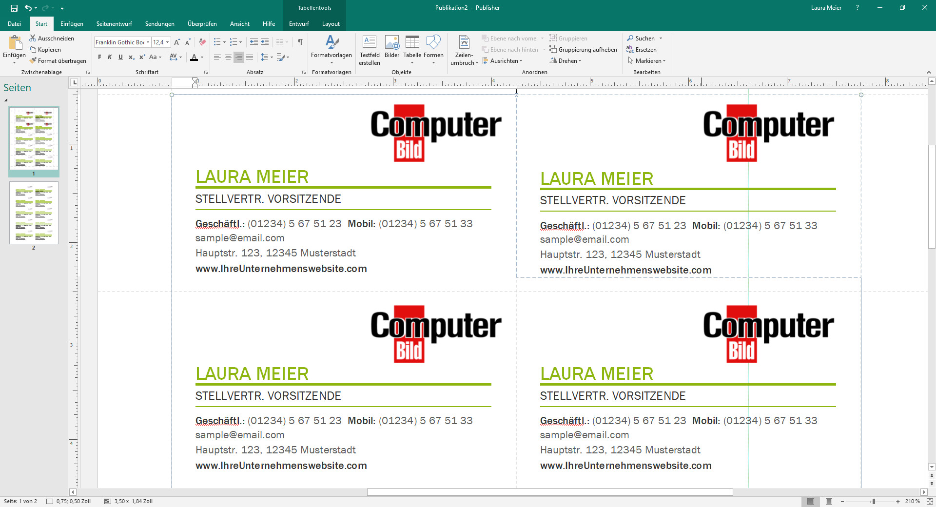Image resolution: width=936 pixels, height=507 pixels.
Task: Open the font color dropdown arrow
Action: click(x=202, y=58)
